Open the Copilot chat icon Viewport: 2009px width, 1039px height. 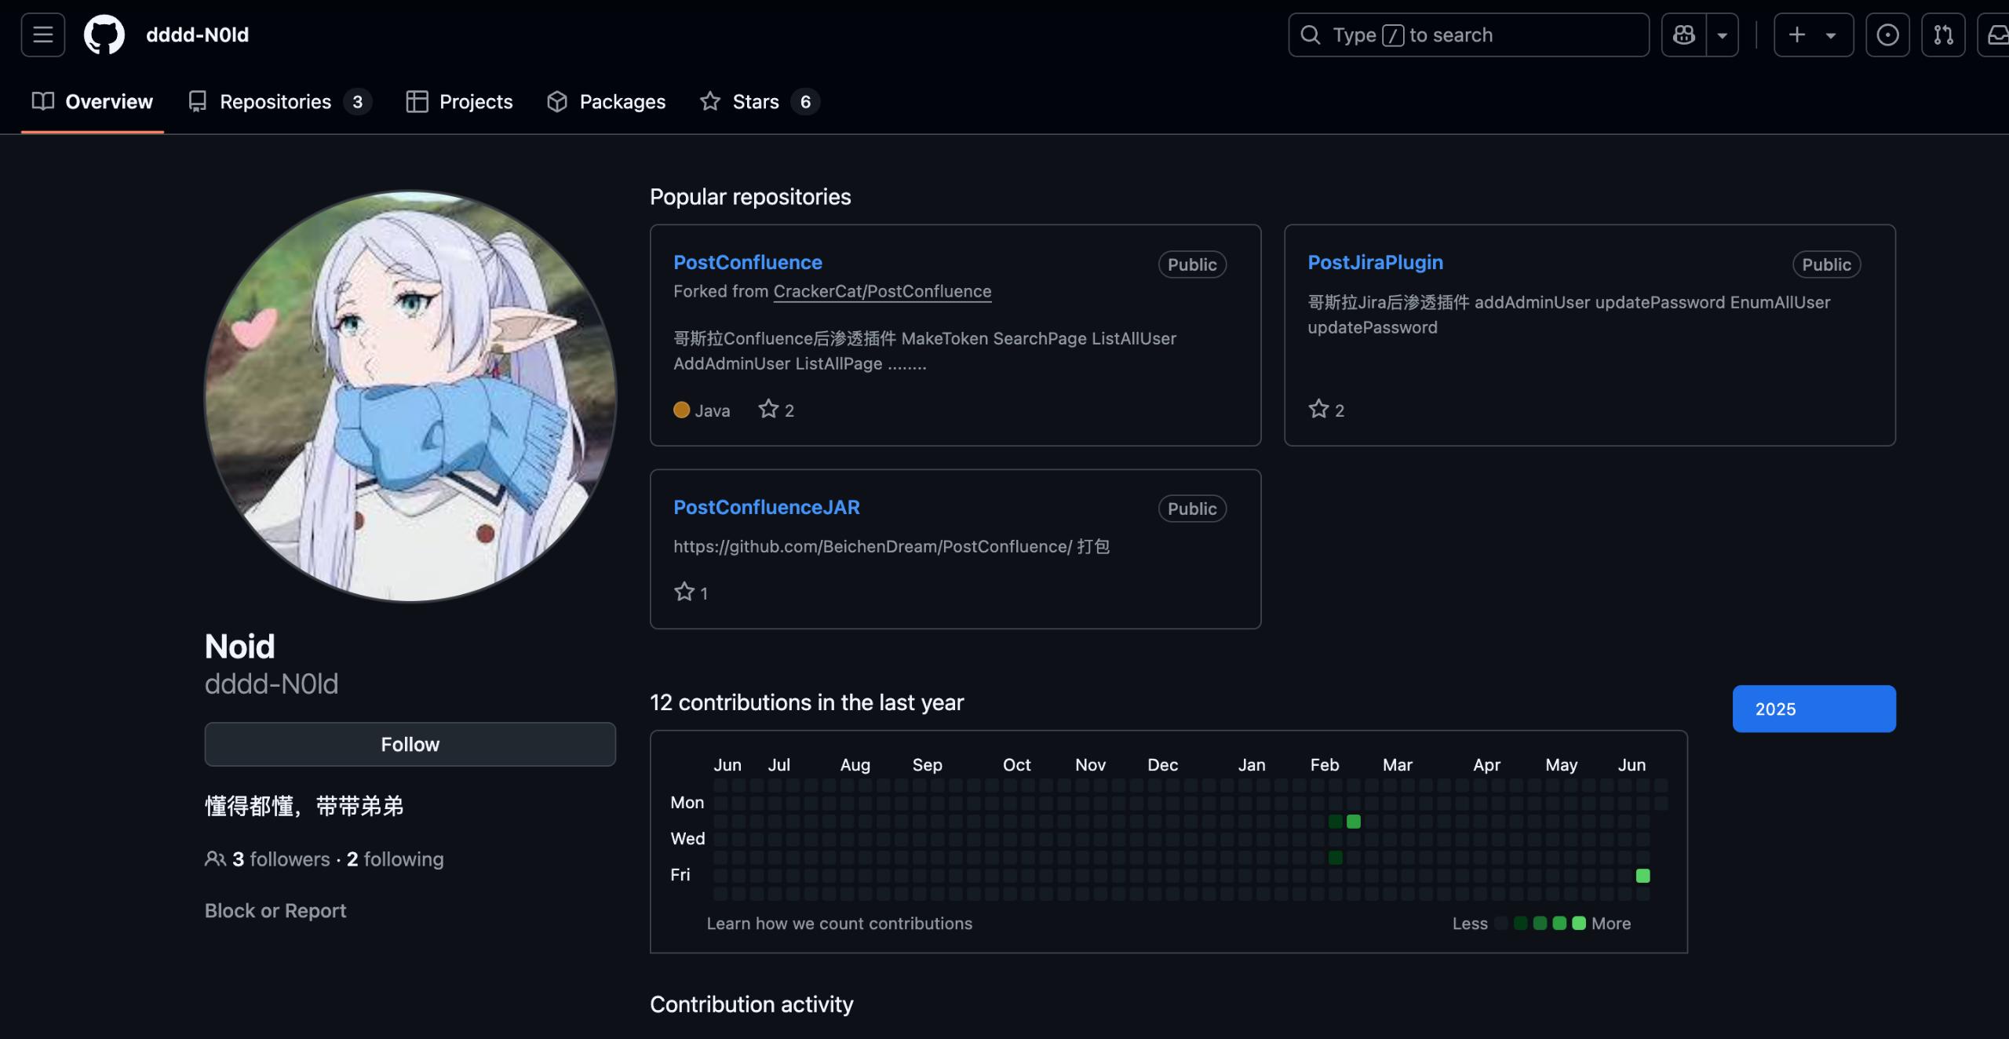1684,35
